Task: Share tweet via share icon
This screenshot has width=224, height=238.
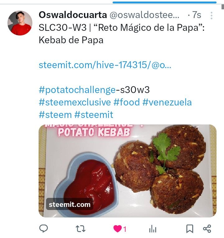Action: click(x=207, y=229)
